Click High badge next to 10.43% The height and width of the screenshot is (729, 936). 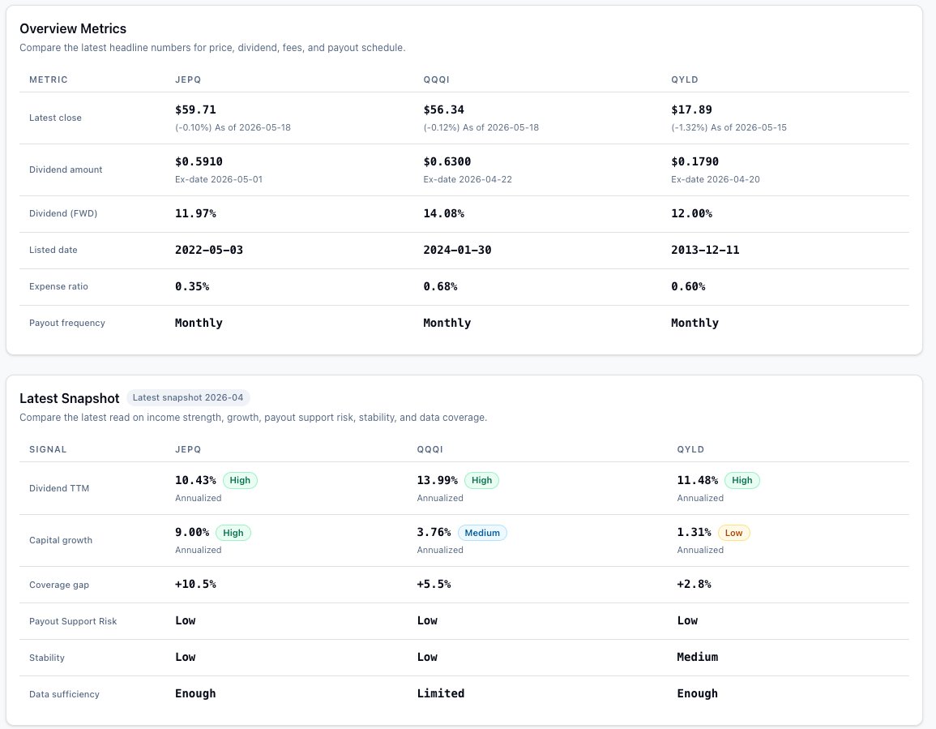coord(240,480)
